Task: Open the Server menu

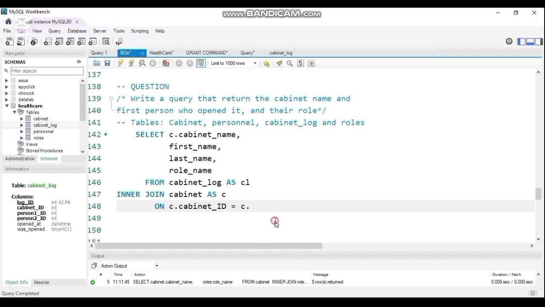Action: coord(100,31)
